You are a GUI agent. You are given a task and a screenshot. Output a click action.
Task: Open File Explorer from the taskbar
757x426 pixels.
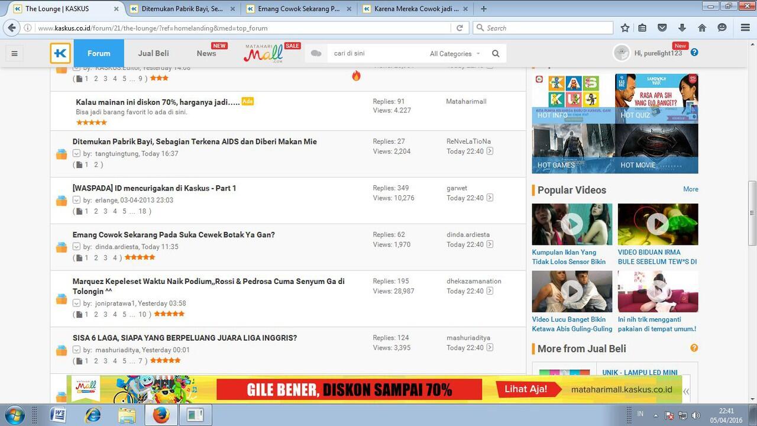click(127, 415)
